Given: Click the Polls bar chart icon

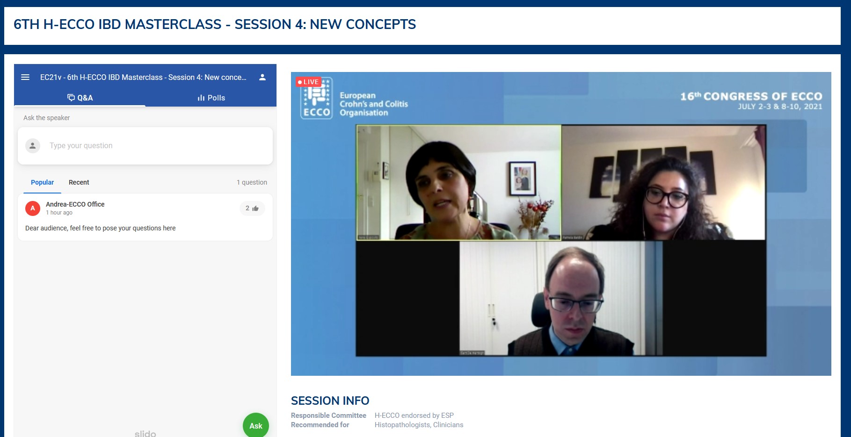Looking at the screenshot, I should (201, 98).
